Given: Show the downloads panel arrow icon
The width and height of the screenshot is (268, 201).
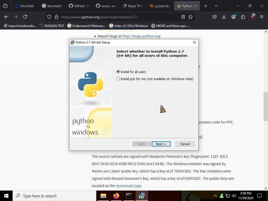Looking at the screenshot, I should 224,17.
